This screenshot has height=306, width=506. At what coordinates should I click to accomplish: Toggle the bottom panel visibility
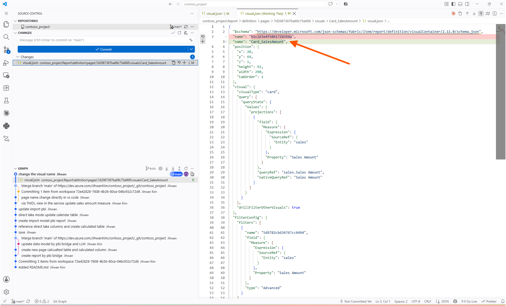460,4
